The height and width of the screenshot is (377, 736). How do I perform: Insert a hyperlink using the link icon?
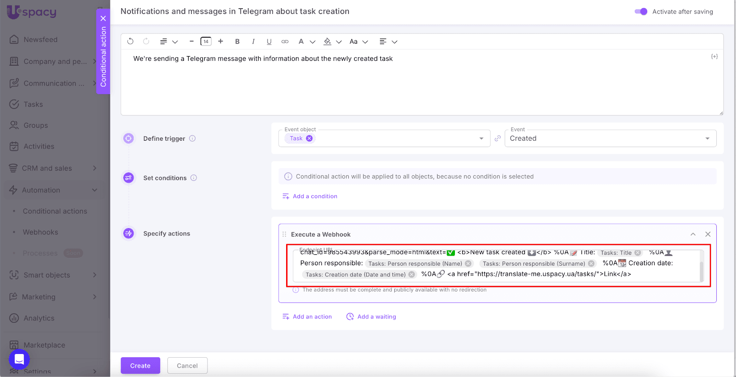285,41
